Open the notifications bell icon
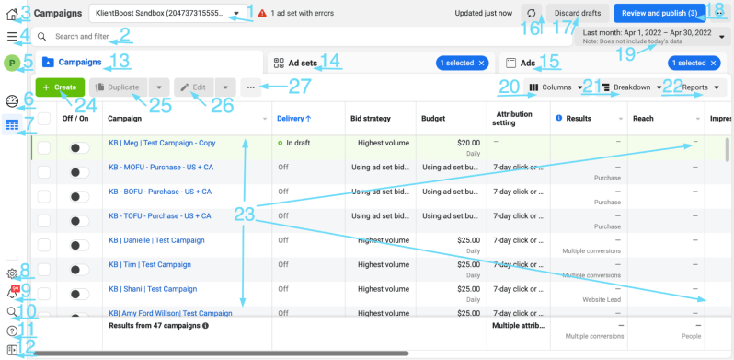Viewport: 734px width, 360px height. [13, 292]
